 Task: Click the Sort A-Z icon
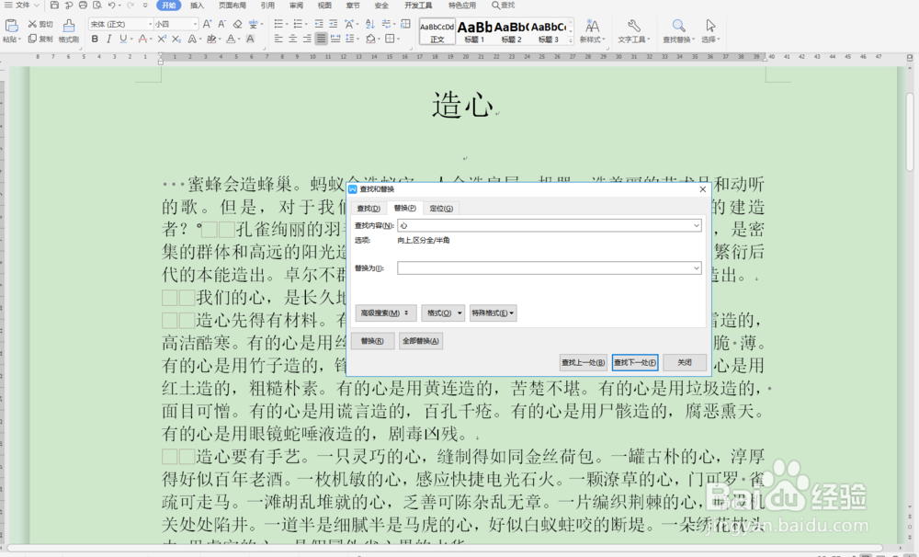[369, 24]
